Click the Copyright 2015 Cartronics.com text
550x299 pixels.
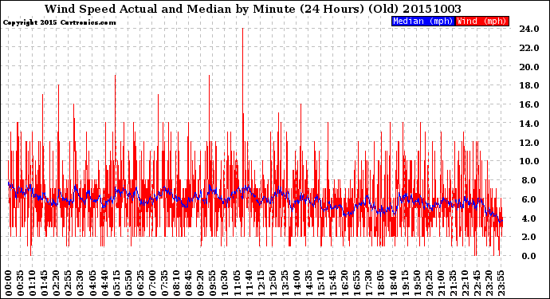[x=59, y=22]
